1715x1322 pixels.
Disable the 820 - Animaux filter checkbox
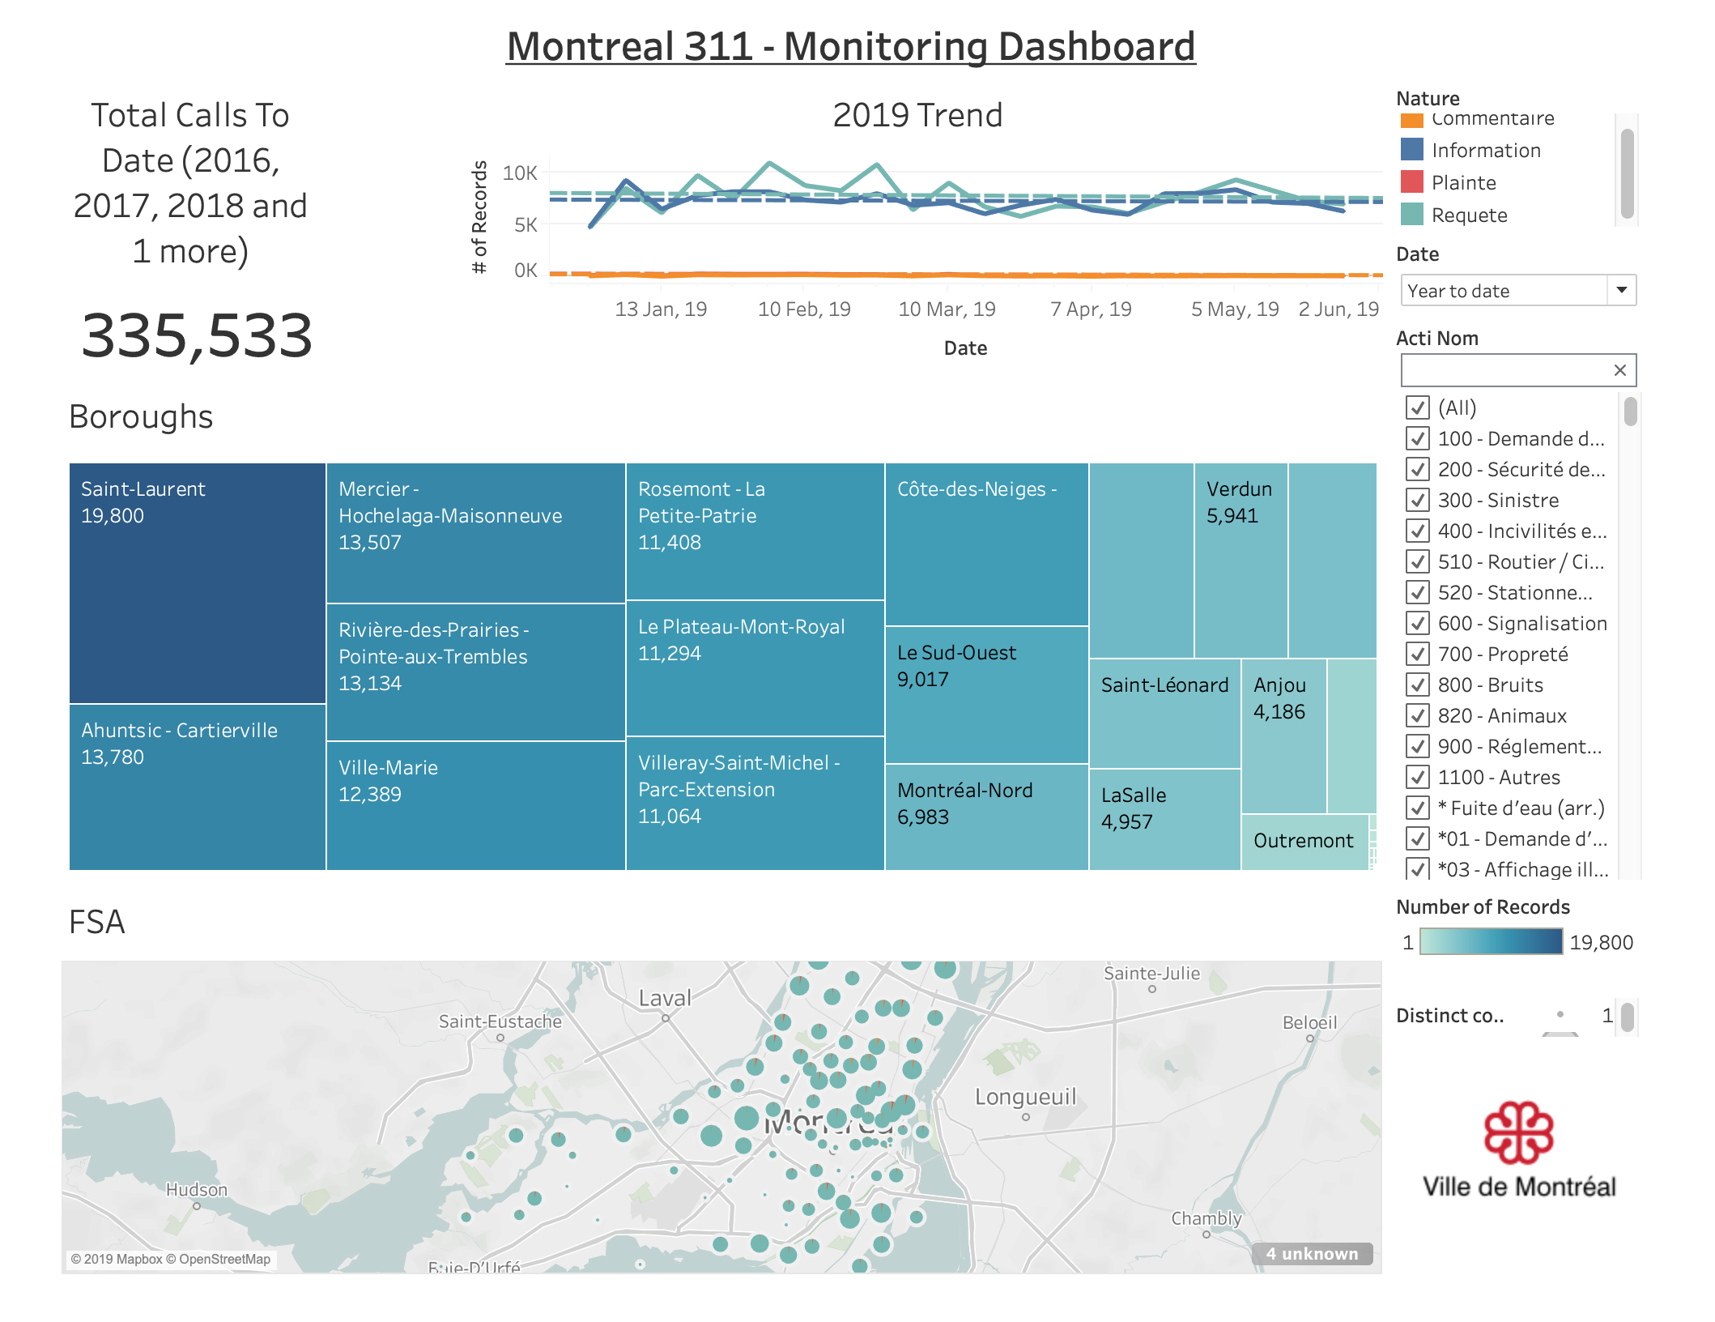[x=1417, y=715]
